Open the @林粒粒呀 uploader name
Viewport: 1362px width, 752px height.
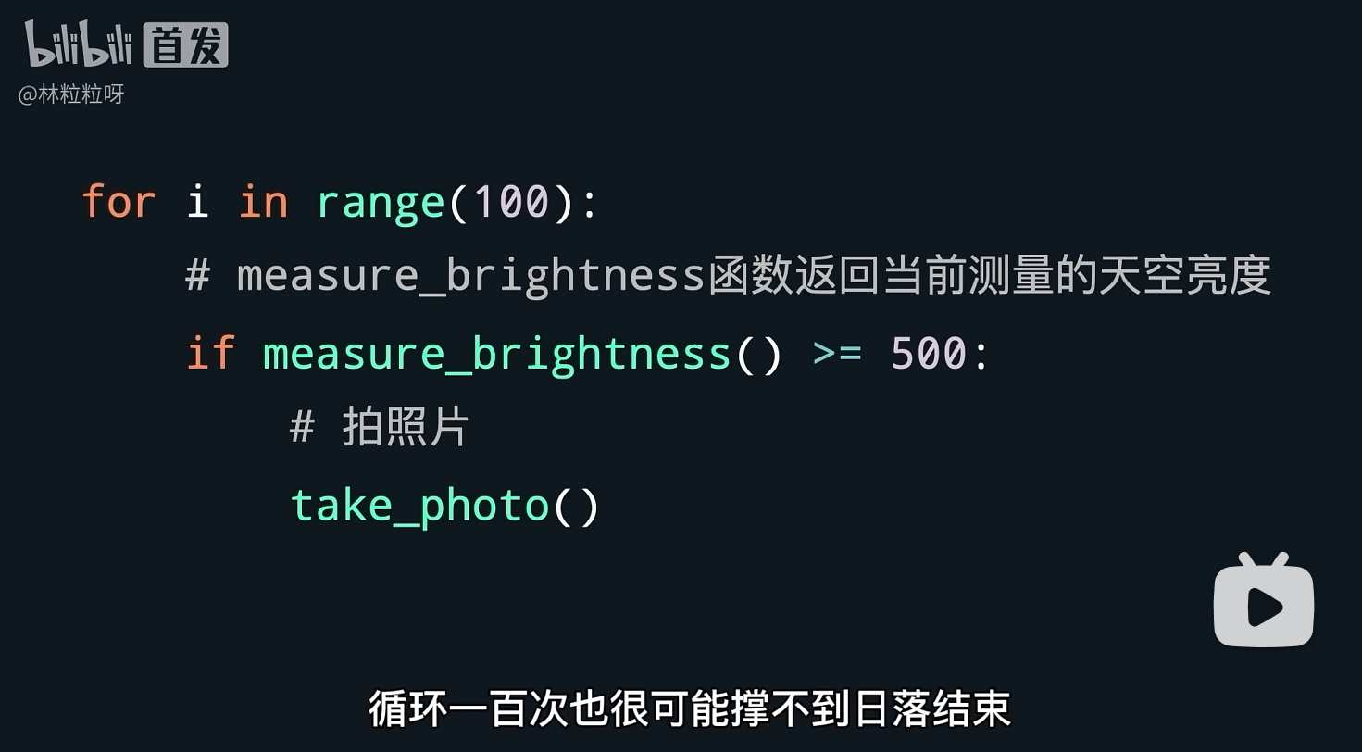pos(71,94)
